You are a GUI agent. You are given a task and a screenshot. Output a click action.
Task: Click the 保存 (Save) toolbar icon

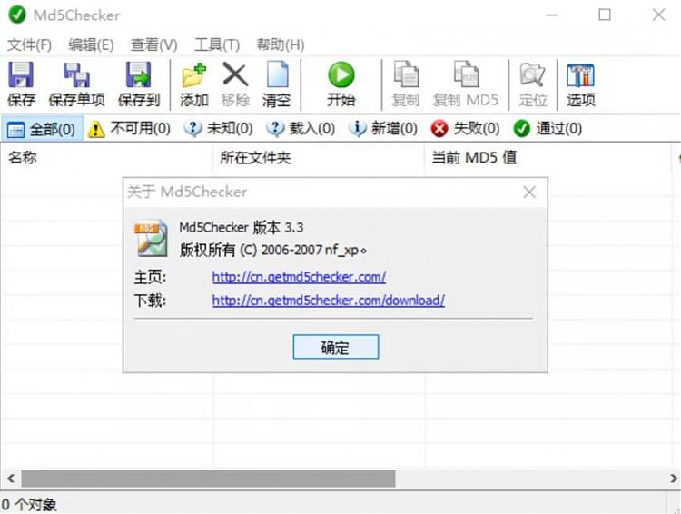point(20,74)
